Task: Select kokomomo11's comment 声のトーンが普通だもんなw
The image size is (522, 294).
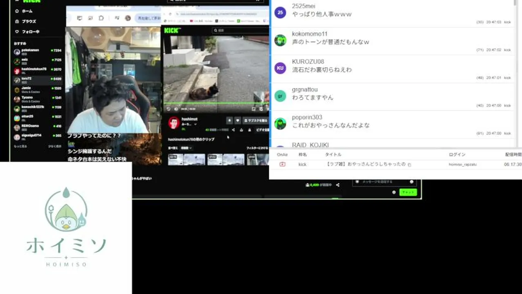Action: tap(331, 42)
